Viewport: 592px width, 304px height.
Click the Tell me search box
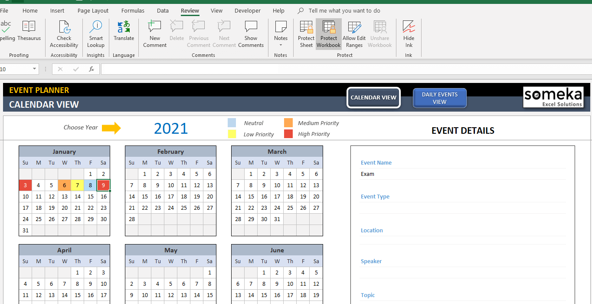point(344,10)
